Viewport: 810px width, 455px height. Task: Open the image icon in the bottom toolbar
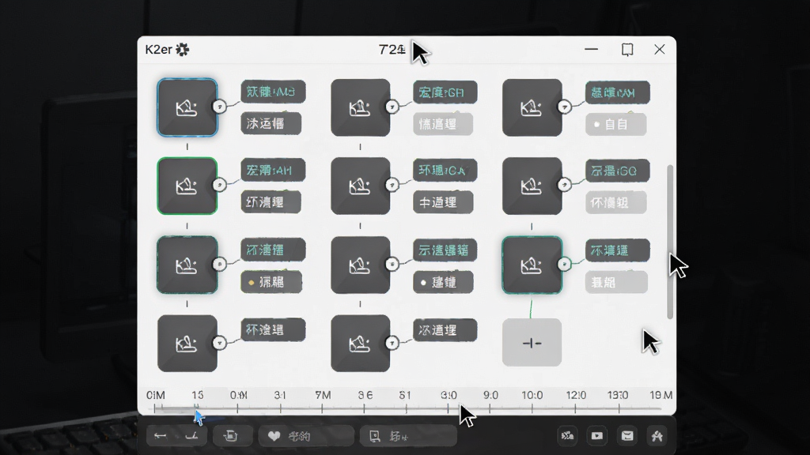tap(567, 436)
